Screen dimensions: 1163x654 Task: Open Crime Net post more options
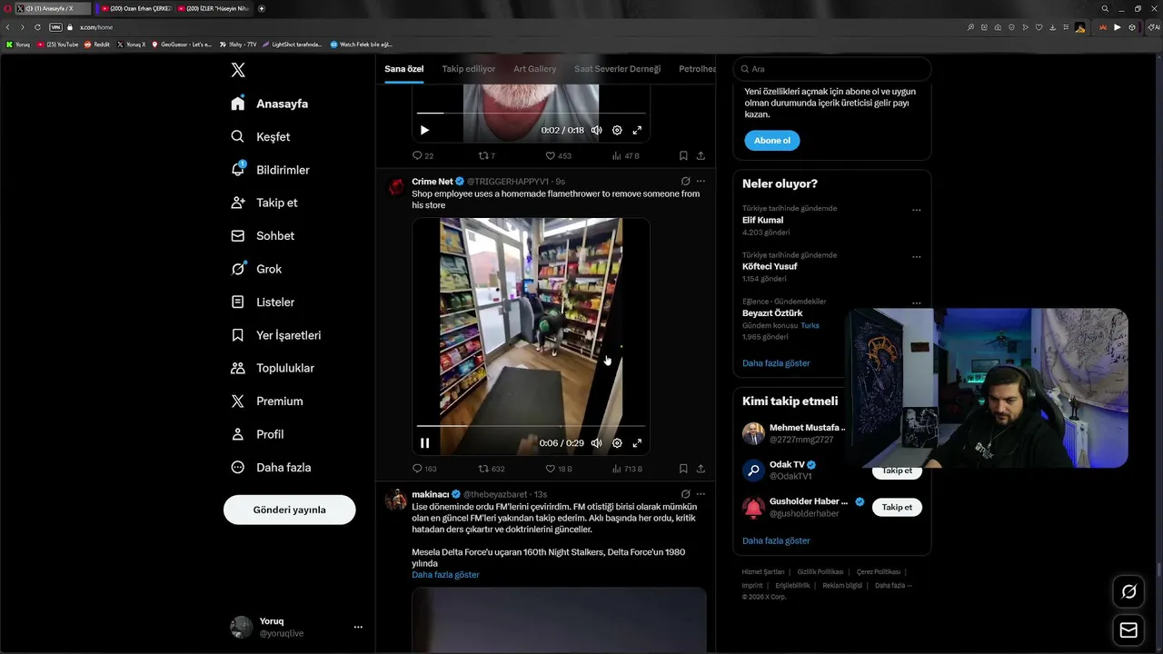pos(701,181)
